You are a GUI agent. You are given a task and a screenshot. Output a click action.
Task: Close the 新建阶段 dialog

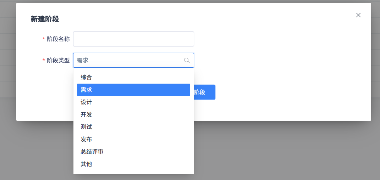tap(358, 15)
